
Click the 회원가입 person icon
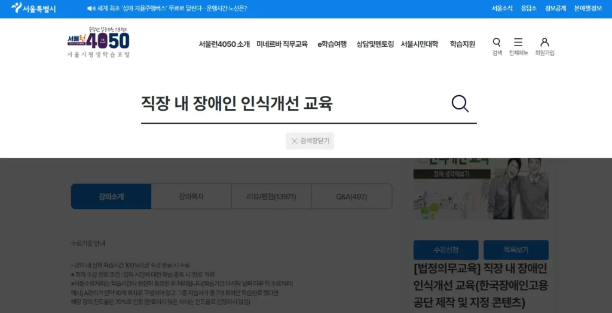544,46
